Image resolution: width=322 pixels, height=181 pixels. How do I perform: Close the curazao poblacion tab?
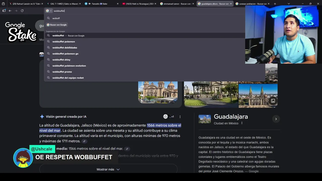tap(268, 4)
